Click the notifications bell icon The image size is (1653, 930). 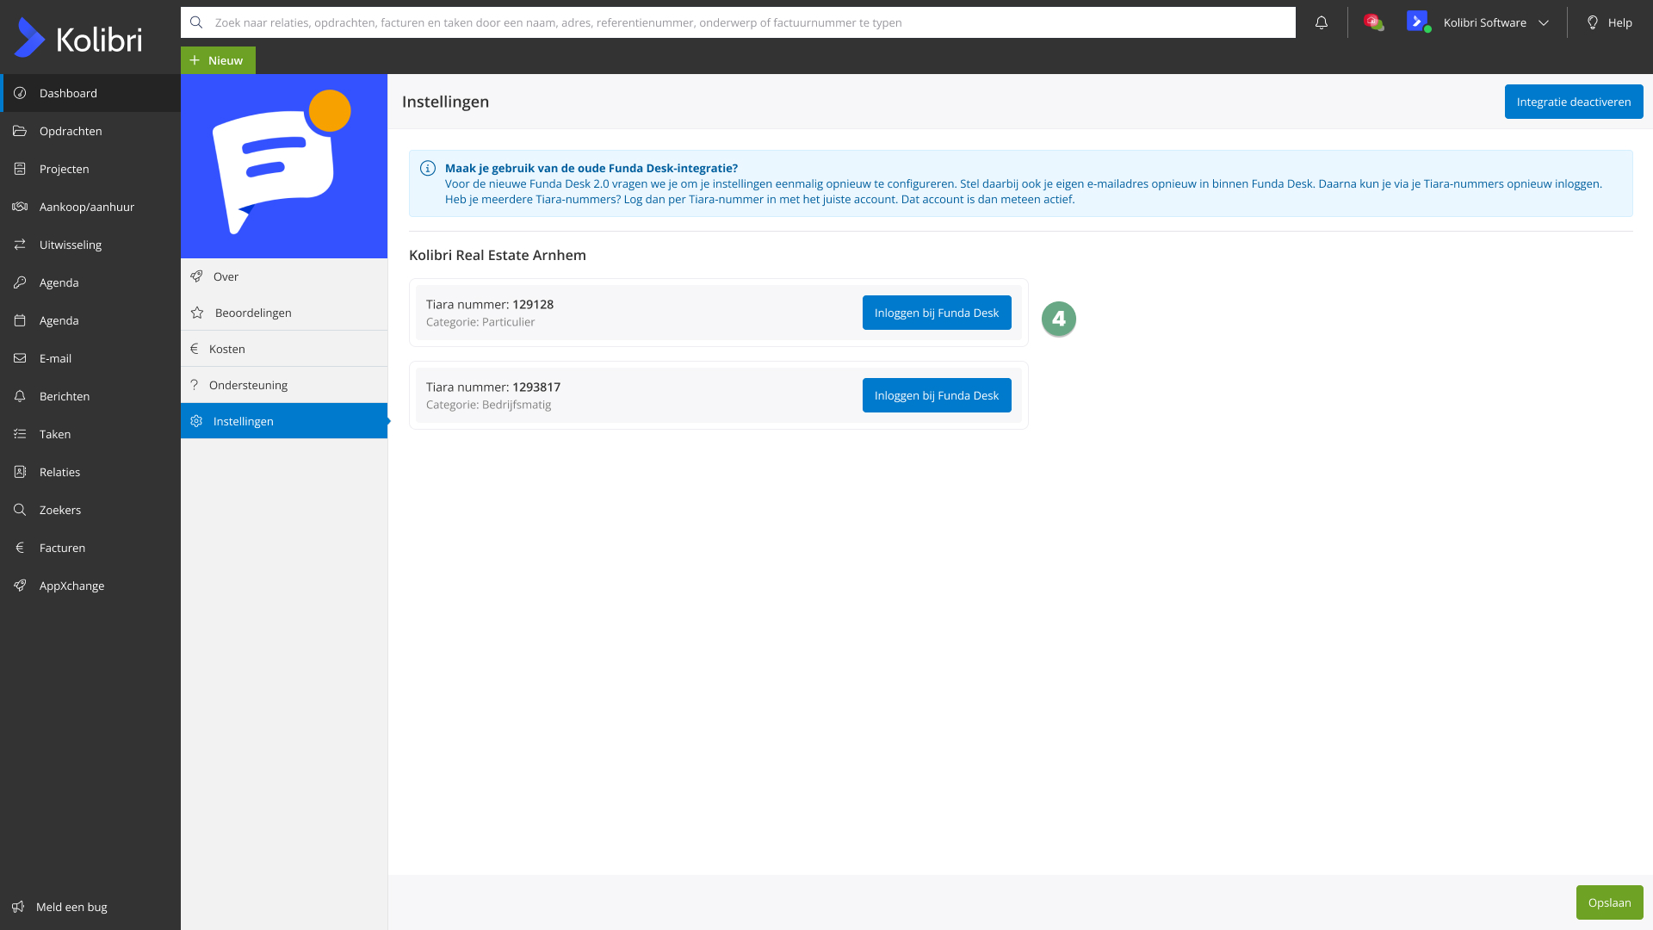(1322, 23)
